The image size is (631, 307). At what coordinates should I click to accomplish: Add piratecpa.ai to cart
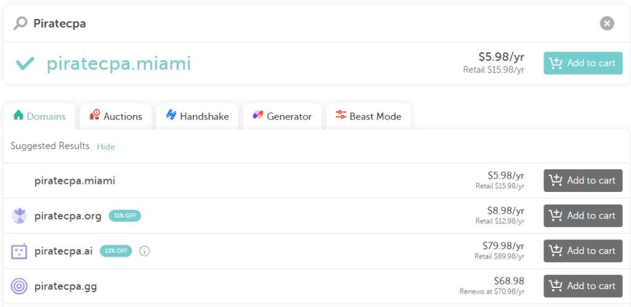tap(583, 251)
